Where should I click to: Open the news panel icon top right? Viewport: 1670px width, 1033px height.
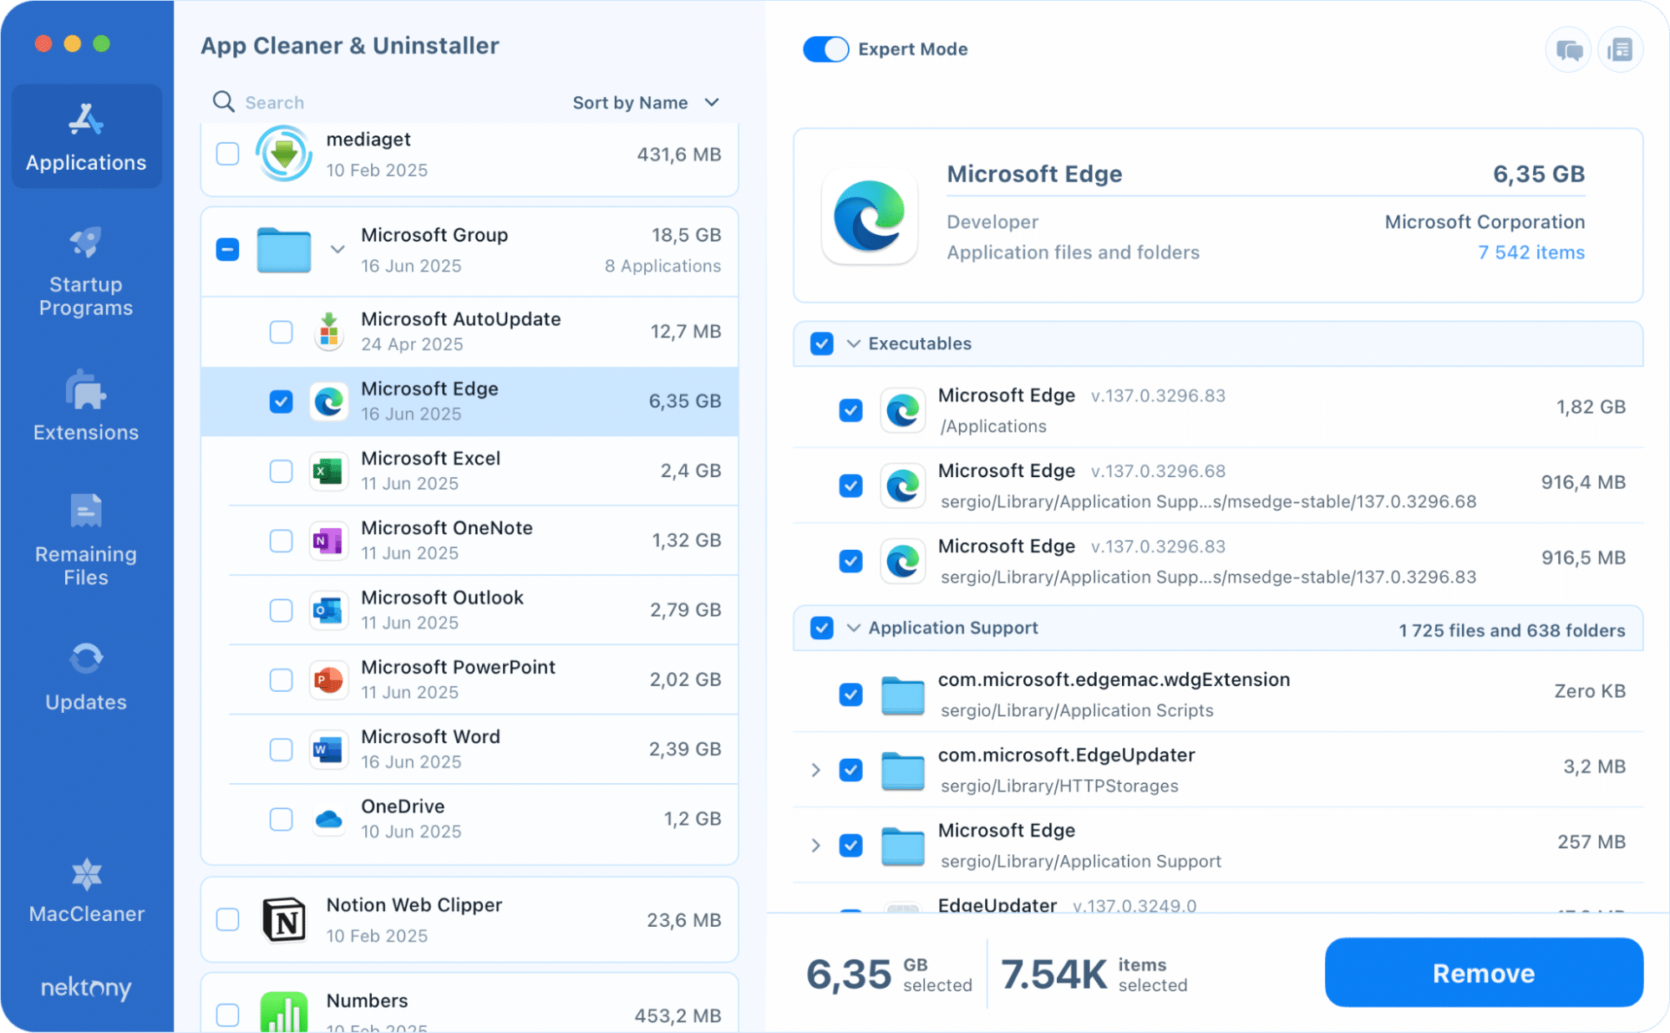(x=1621, y=49)
